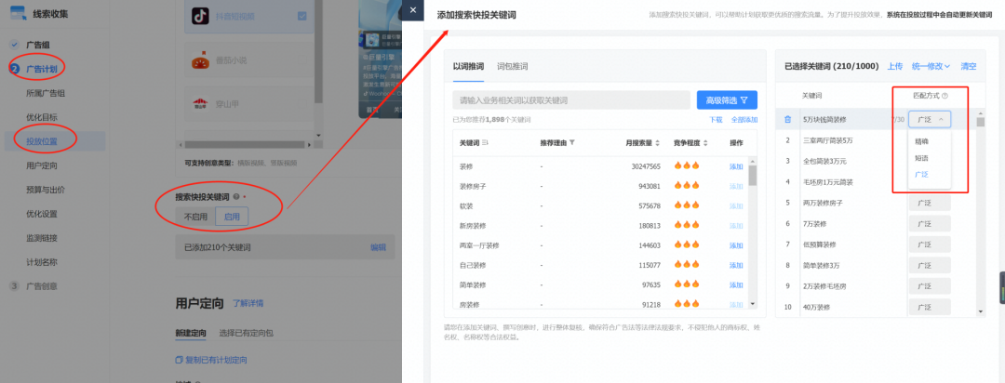The height and width of the screenshot is (383, 1005).
Task: Switch to the 选择已有定向包 tab
Action: click(x=246, y=333)
